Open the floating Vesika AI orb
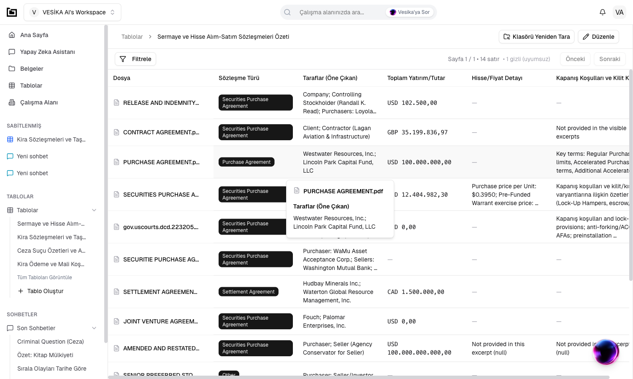 [x=606, y=352]
